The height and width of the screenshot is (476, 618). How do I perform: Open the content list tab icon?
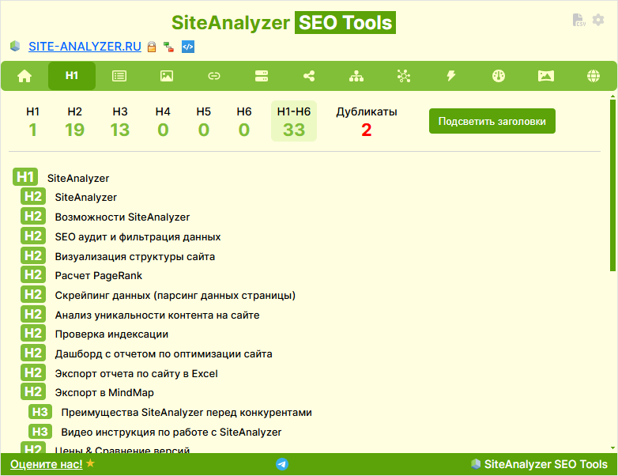(x=119, y=76)
